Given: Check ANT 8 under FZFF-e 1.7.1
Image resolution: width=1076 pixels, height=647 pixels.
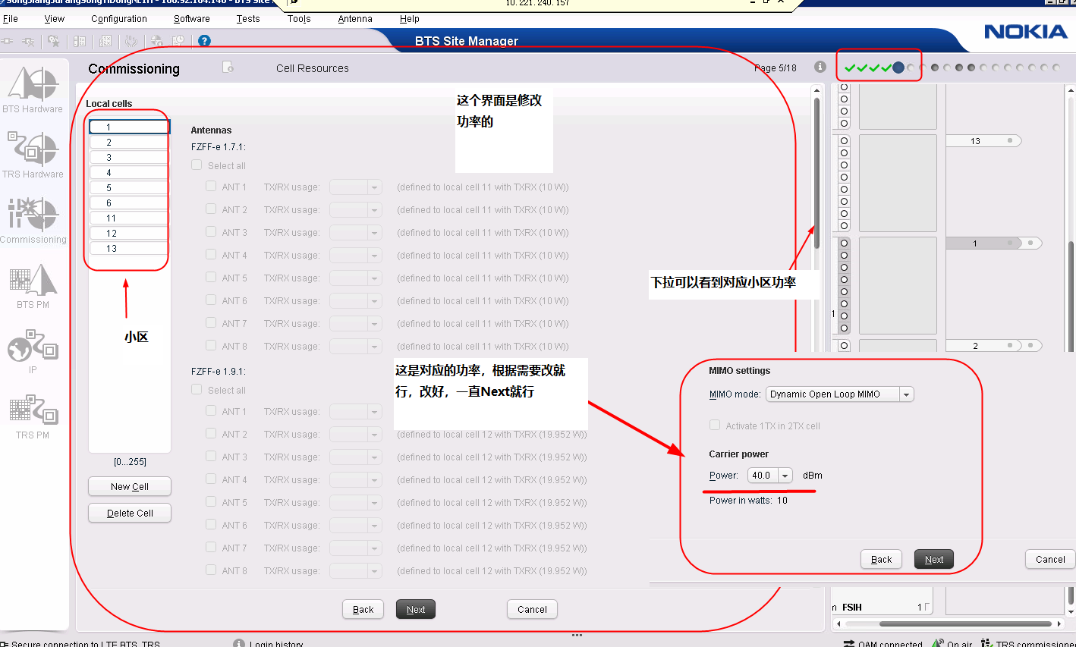Looking at the screenshot, I should coord(211,346).
